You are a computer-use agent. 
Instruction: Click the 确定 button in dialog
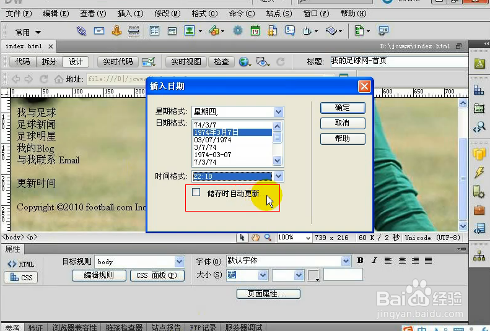(343, 108)
